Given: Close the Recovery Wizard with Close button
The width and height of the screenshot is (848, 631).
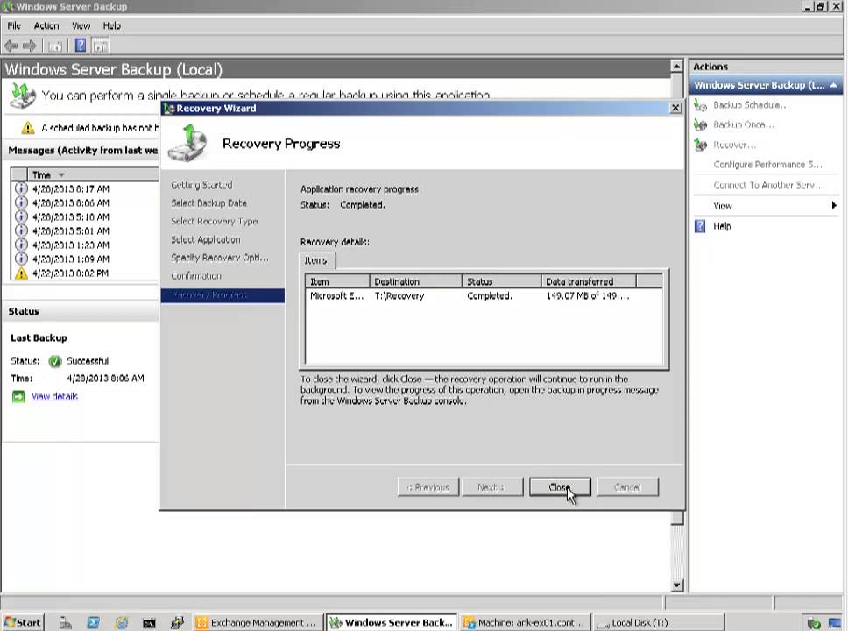Looking at the screenshot, I should [x=559, y=486].
